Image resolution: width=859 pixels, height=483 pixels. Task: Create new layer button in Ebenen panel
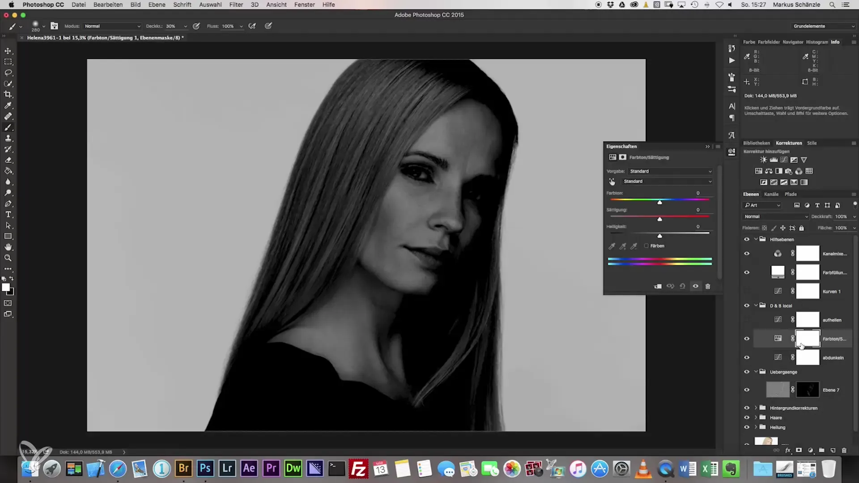point(833,450)
